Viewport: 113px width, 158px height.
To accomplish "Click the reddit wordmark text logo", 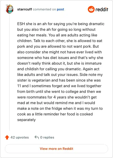I will click(102, 10).
